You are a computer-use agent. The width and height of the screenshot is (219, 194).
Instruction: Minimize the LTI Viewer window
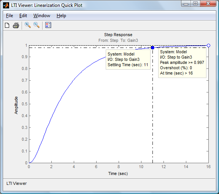186,4
